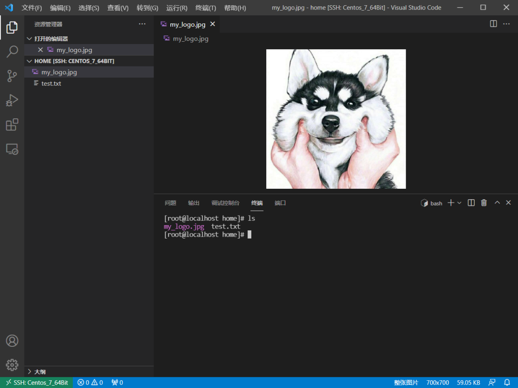Open 文件(F) menu

click(32, 8)
